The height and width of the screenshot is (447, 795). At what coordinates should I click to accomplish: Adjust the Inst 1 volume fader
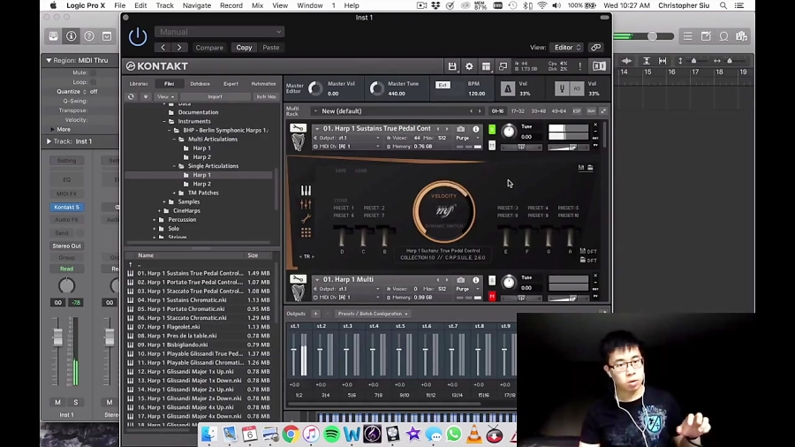[57, 337]
